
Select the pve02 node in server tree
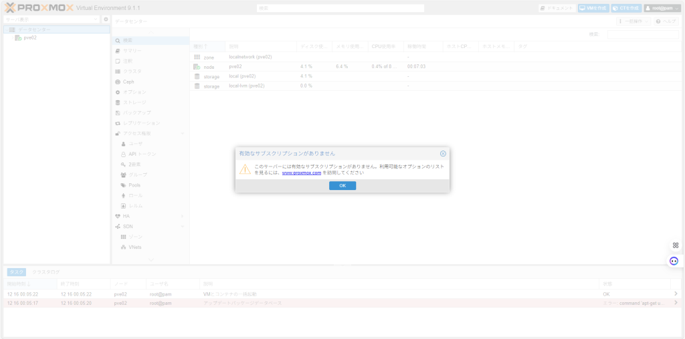coord(29,38)
